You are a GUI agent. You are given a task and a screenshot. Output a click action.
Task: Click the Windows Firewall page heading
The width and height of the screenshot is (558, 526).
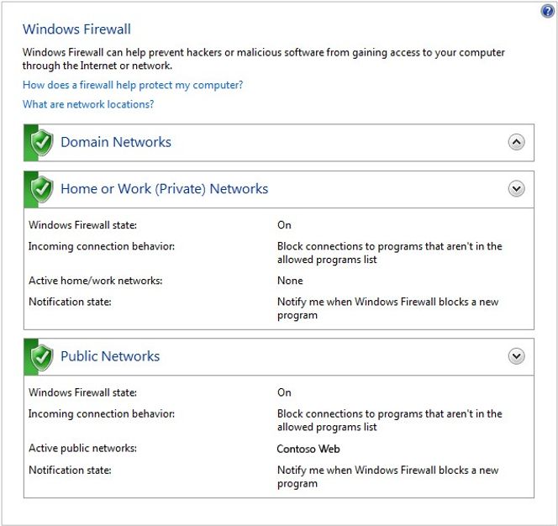76,29
